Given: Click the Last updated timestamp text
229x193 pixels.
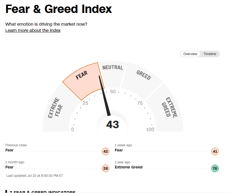Looking at the screenshot, I should click(35, 175).
